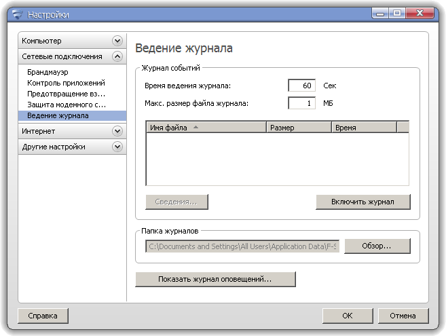Confirm settings with OK button
Viewport: 446px width, 336px height.
click(347, 316)
